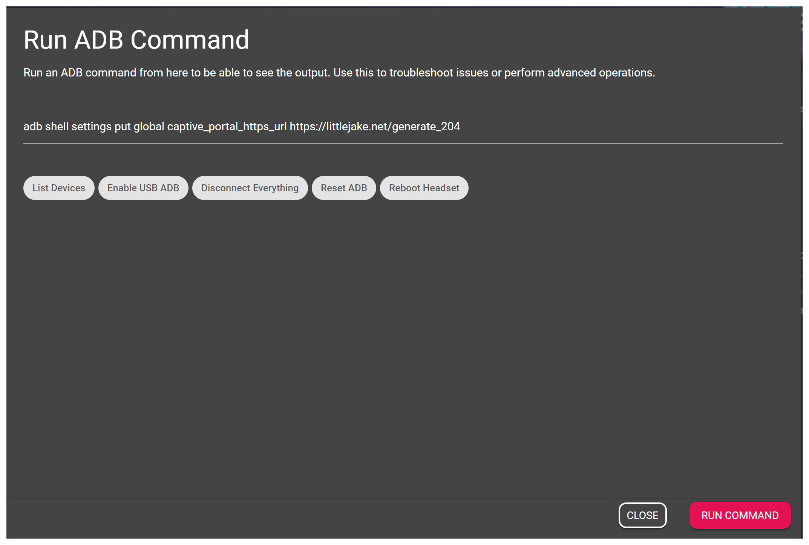The width and height of the screenshot is (809, 545).
Task: Click empty space right of Reboot Headset chip
Action: 622,188
